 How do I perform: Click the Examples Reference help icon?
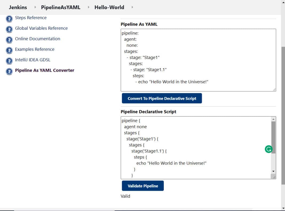[9, 50]
